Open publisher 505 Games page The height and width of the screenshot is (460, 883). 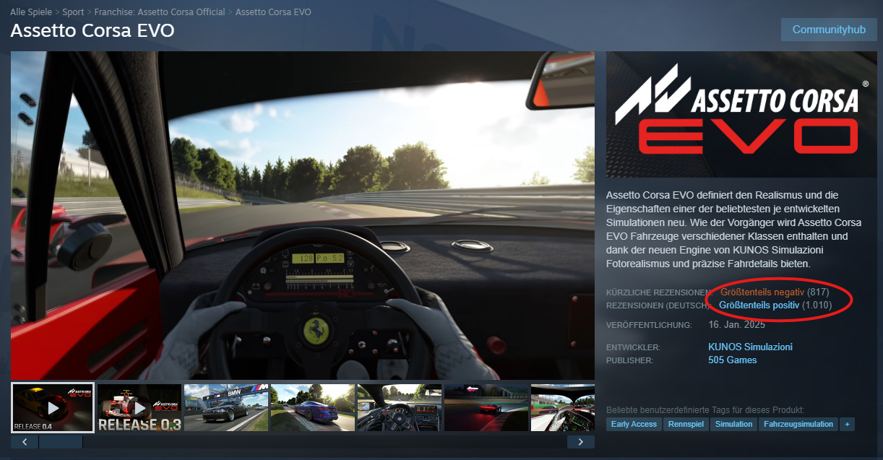(733, 360)
